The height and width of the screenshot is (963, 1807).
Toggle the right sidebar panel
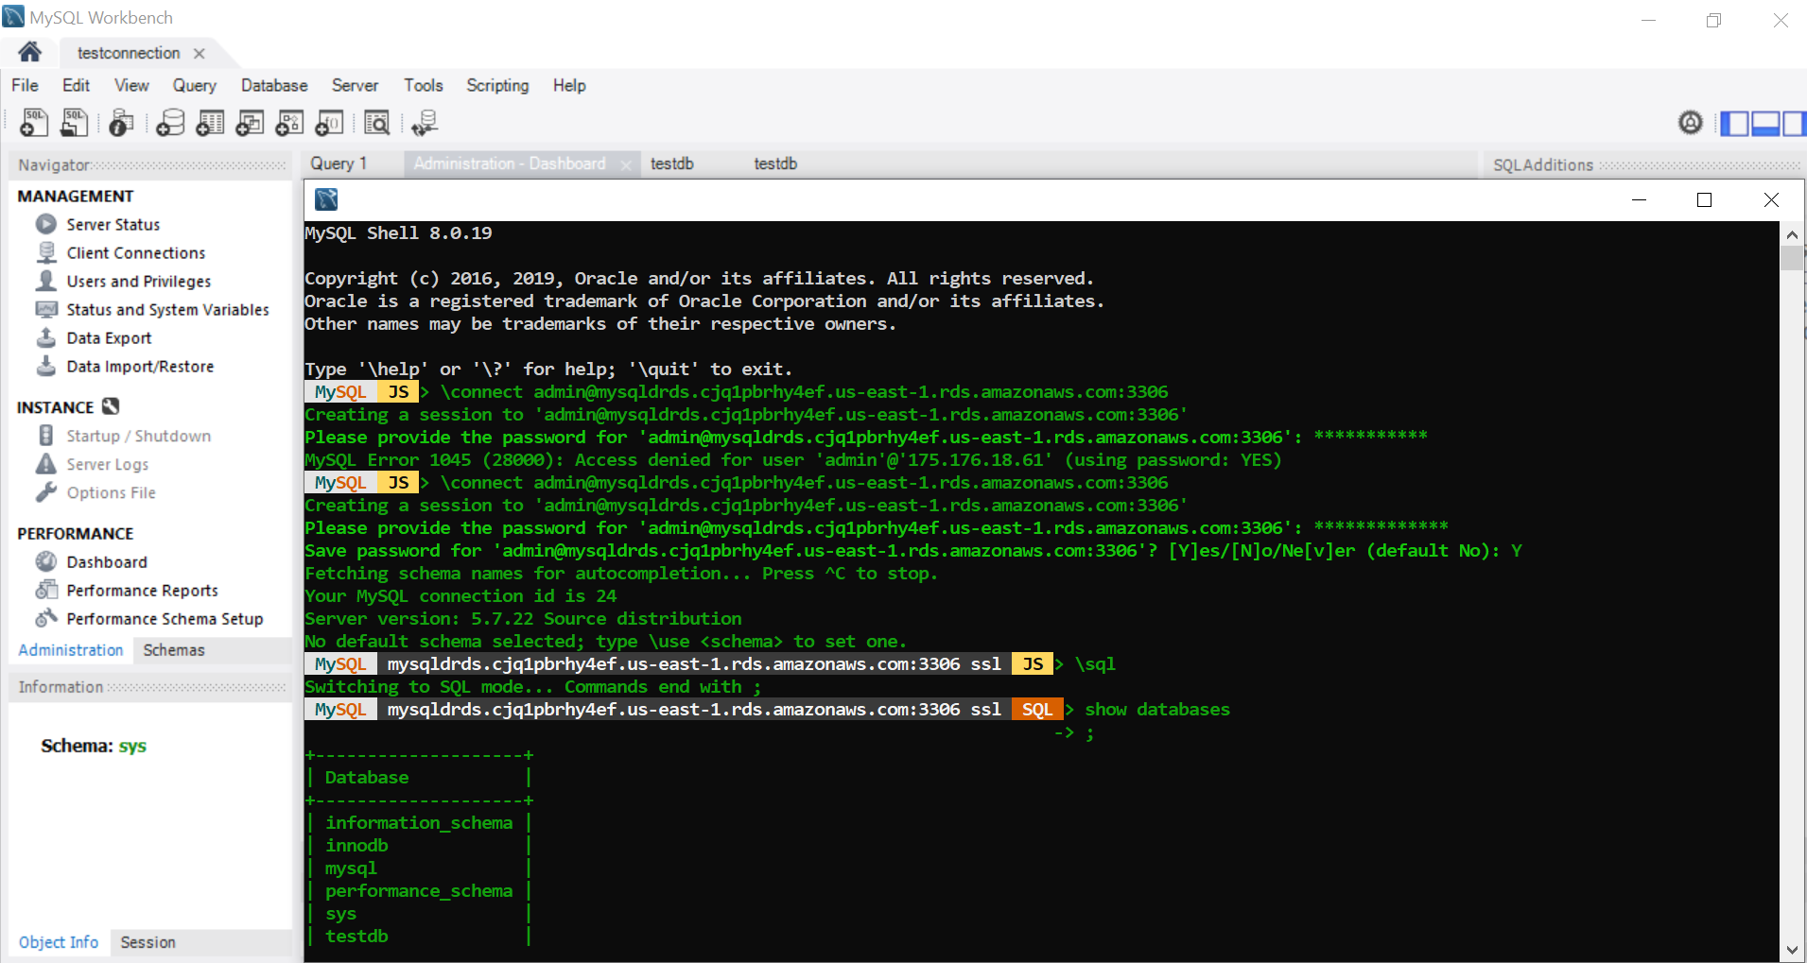(x=1794, y=123)
